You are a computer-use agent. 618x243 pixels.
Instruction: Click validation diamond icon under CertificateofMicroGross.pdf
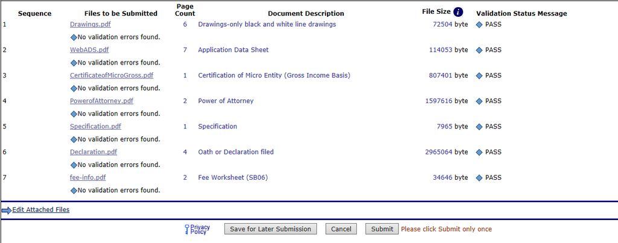pos(74,89)
